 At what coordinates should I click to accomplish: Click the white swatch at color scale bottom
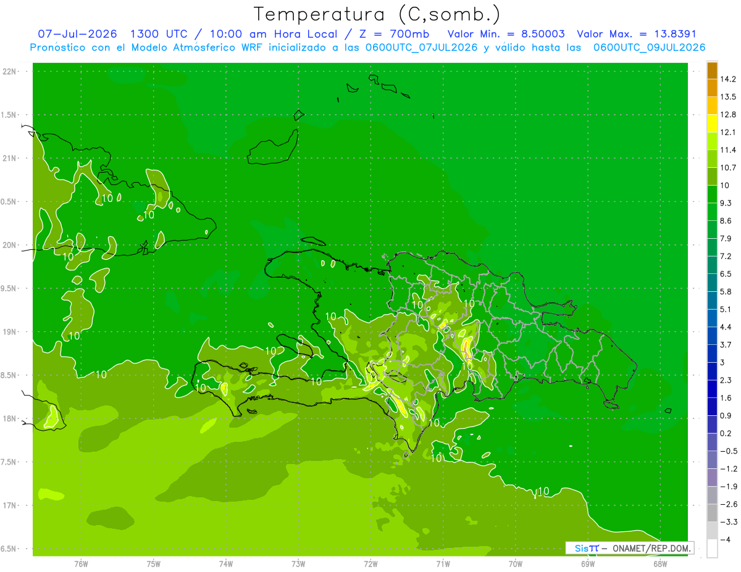coord(712,548)
